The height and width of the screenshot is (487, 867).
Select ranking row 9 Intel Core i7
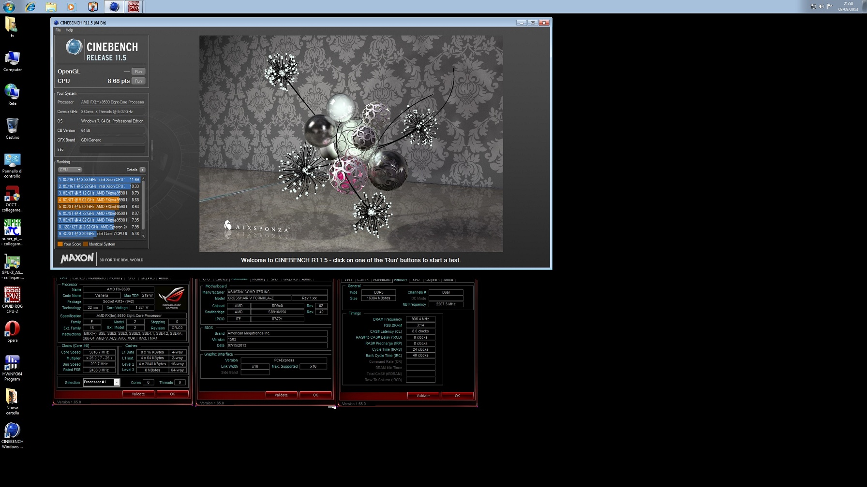99,233
